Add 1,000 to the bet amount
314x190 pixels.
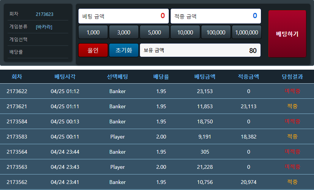click(x=93, y=33)
